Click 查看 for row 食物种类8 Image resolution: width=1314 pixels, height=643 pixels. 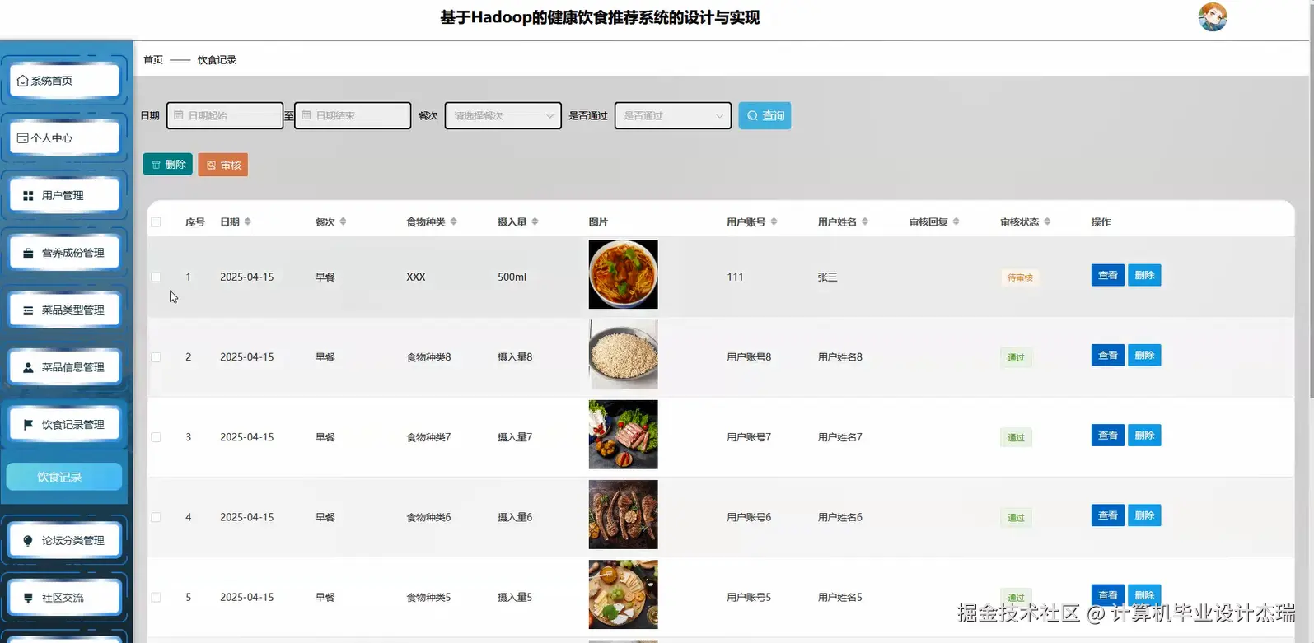1107,355
